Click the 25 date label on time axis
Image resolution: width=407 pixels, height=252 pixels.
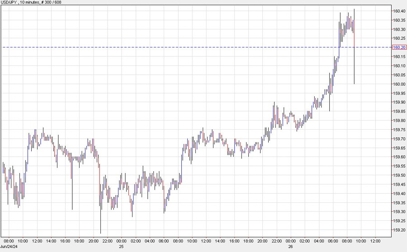click(121, 246)
